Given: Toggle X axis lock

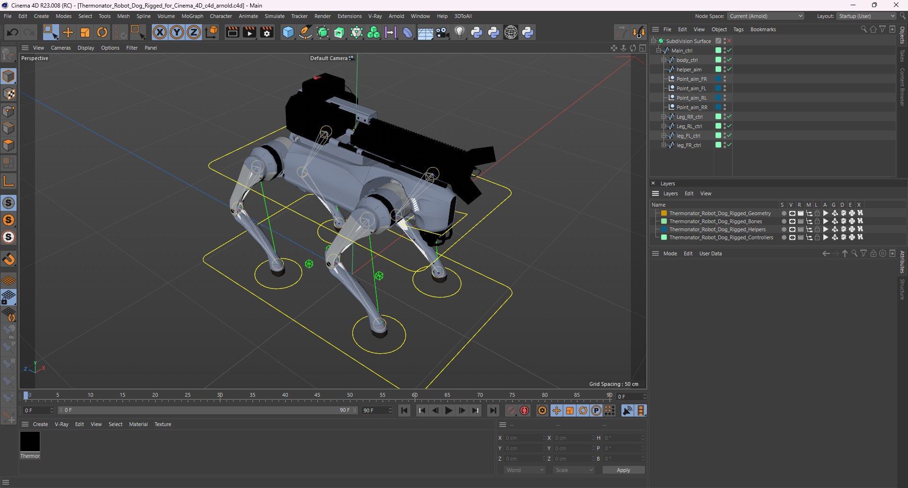Looking at the screenshot, I should (160, 32).
